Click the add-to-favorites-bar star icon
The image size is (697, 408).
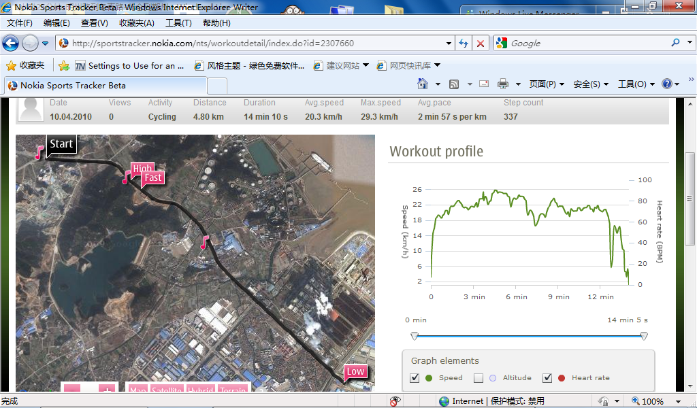click(64, 66)
